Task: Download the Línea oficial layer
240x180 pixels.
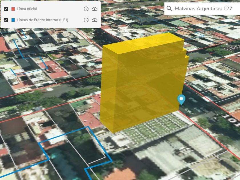Action: [x=94, y=9]
